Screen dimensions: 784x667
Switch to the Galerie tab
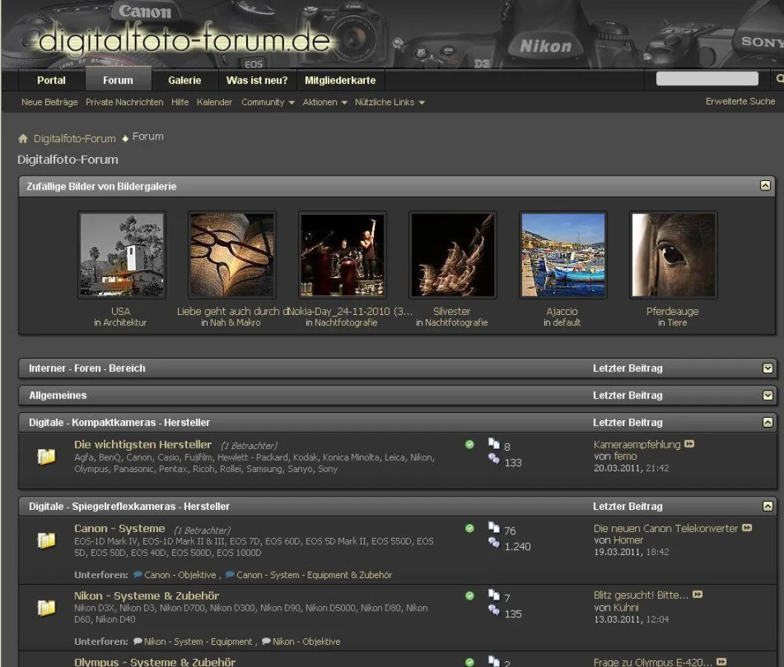pyautogui.click(x=185, y=80)
